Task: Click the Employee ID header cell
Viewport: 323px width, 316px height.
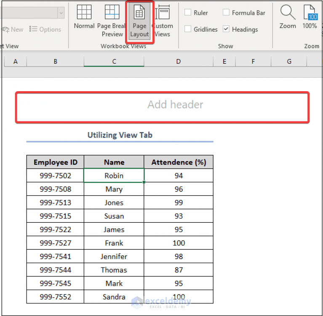Action: pyautogui.click(x=55, y=162)
